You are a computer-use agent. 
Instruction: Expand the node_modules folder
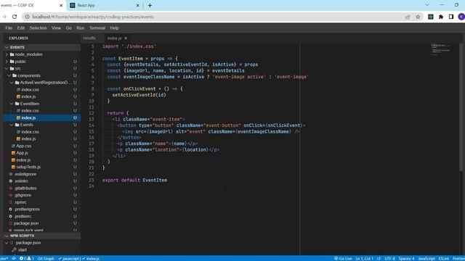point(7,54)
